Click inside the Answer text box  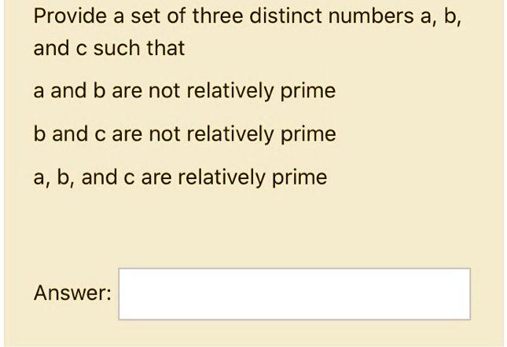click(294, 294)
